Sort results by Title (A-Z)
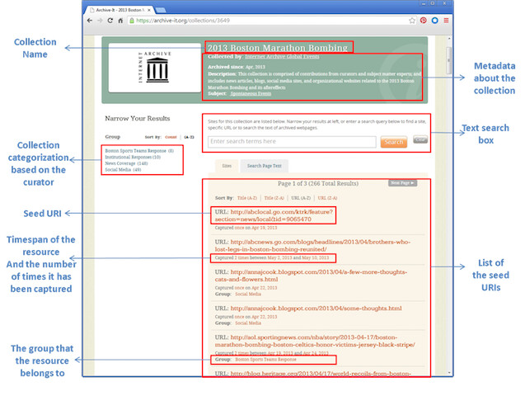Image resolution: width=525 pixels, height=396 pixels. [247, 198]
